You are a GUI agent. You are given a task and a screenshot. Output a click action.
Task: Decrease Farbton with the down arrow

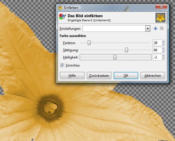164,44
